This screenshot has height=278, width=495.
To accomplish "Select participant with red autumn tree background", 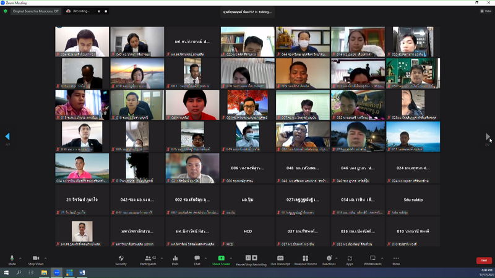I will [x=247, y=105].
